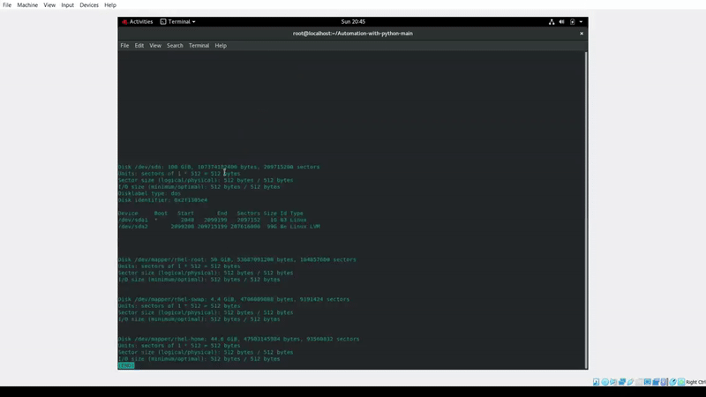Click the network status icon in GNOME panel

click(552, 21)
